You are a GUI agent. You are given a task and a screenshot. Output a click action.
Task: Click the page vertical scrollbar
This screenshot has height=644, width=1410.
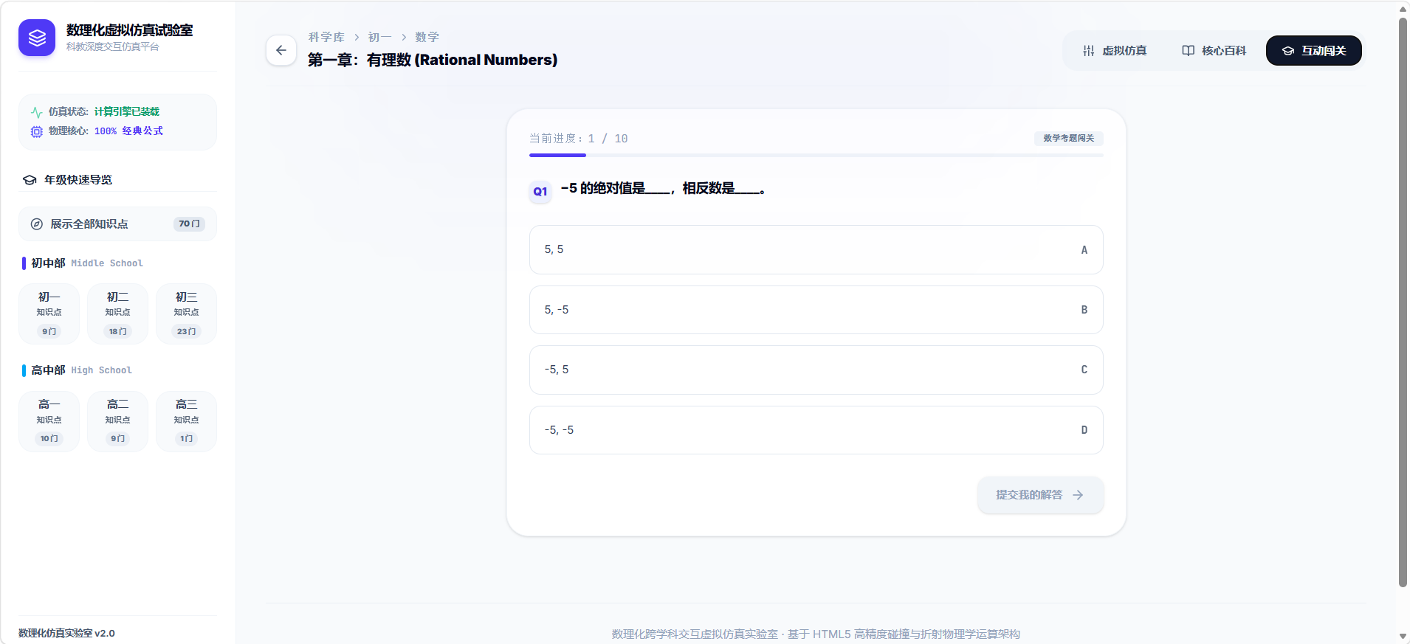tap(1403, 302)
